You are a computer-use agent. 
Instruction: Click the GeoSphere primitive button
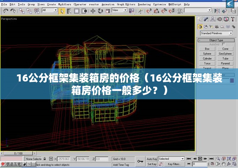(x=225, y=54)
